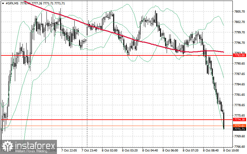Select the 8 Oct 02:00 time label
The image size is (247, 154).
tap(109, 151)
